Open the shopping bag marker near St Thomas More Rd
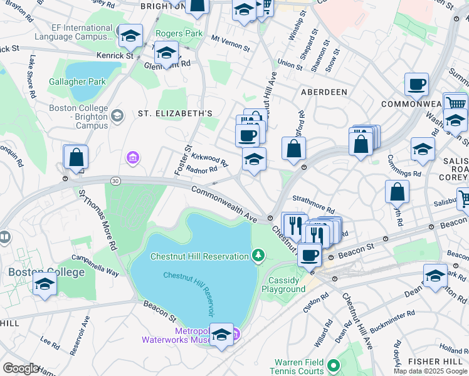 click(76, 159)
